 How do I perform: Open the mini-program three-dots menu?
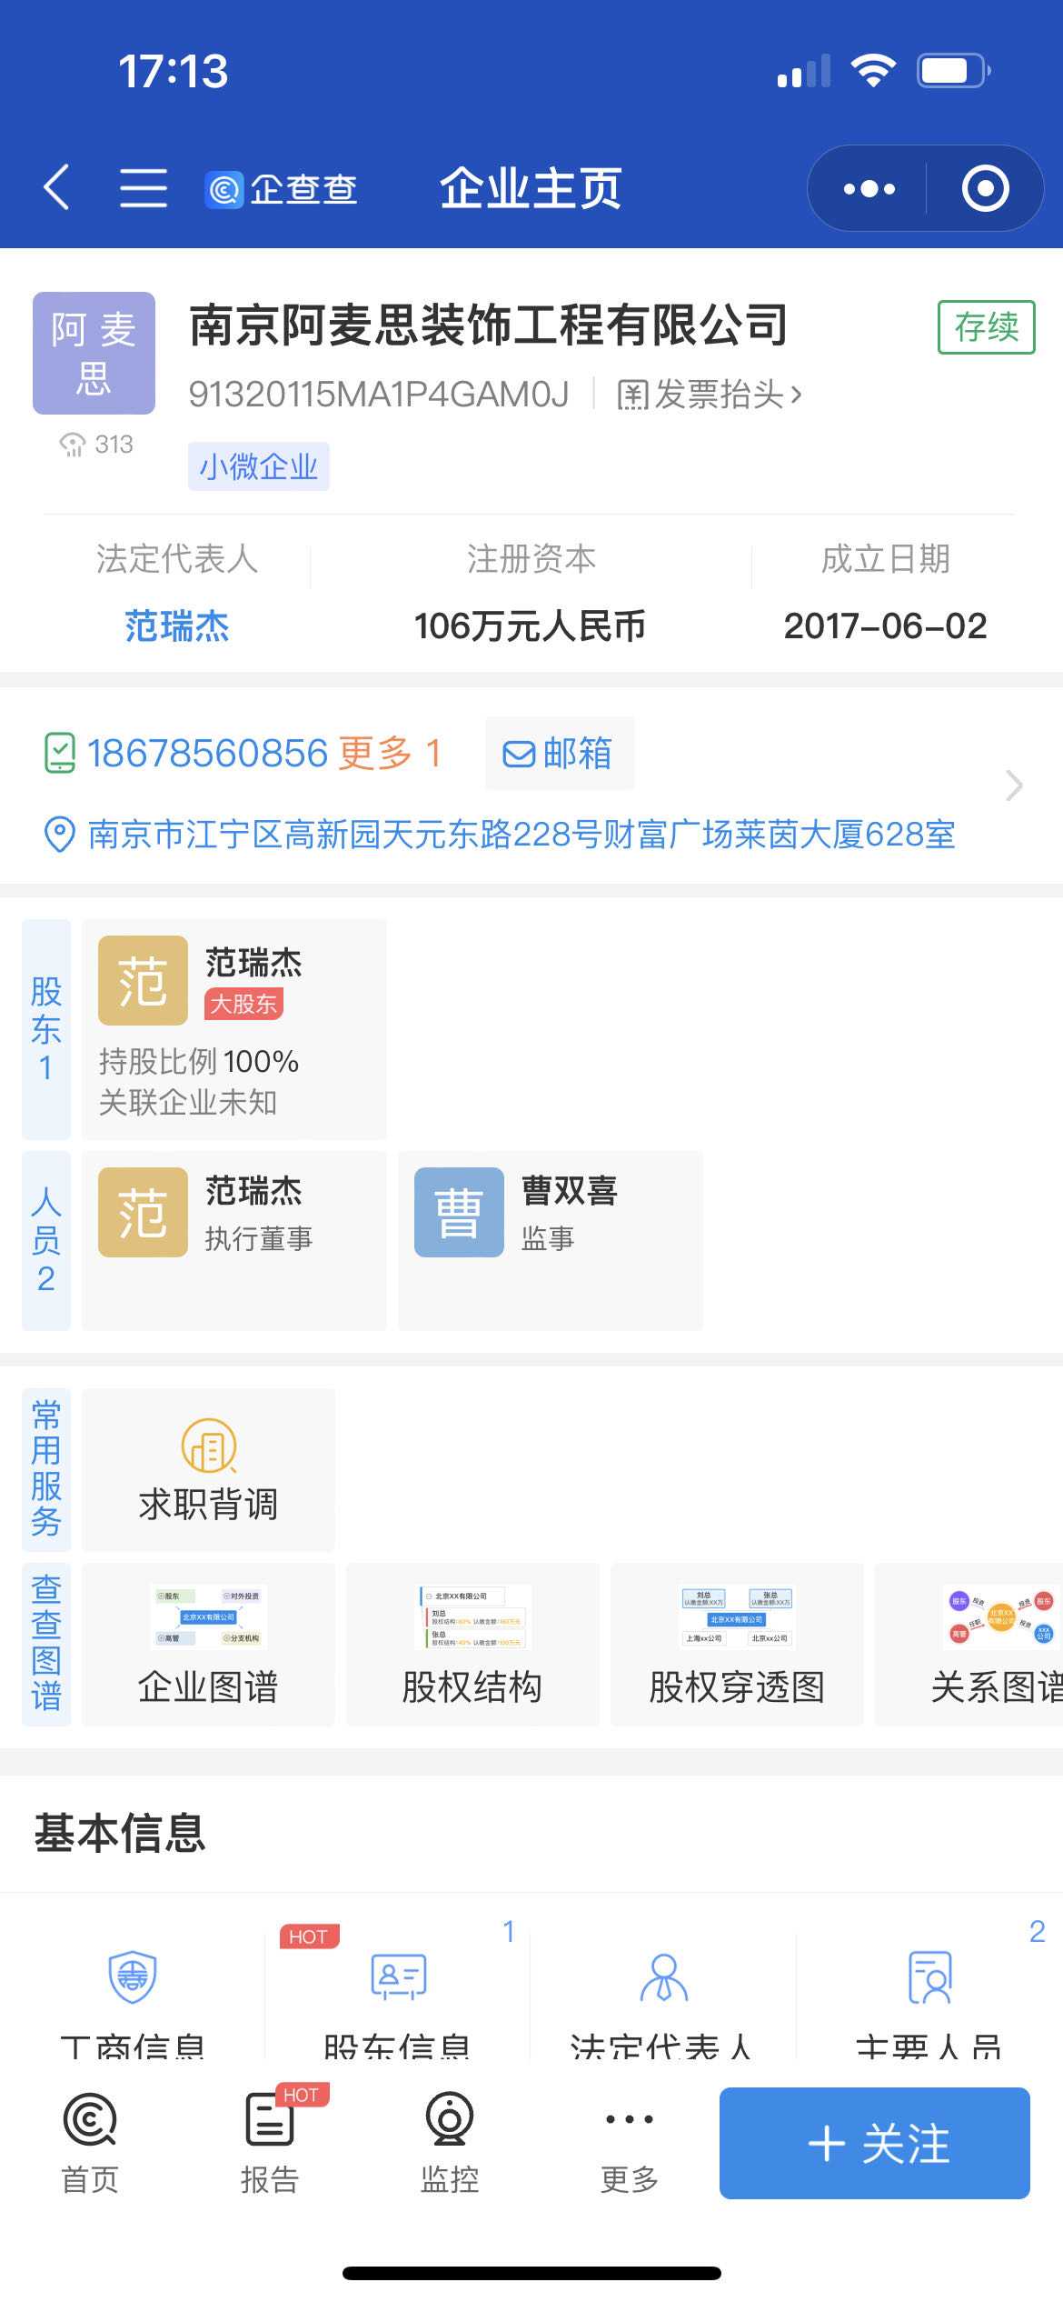869,189
